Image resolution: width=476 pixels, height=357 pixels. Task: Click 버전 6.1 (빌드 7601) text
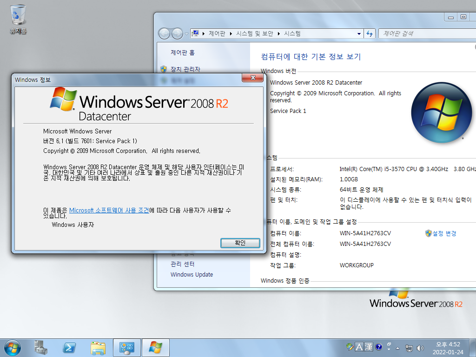point(90,141)
